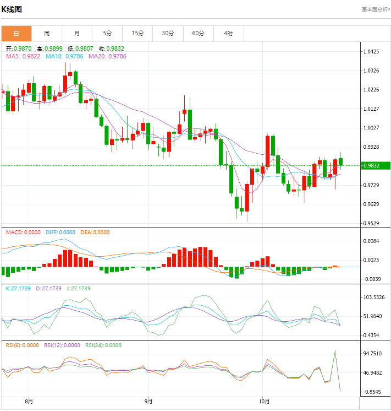
Task: Open the 15分 interval tab
Action: pyautogui.click(x=137, y=34)
